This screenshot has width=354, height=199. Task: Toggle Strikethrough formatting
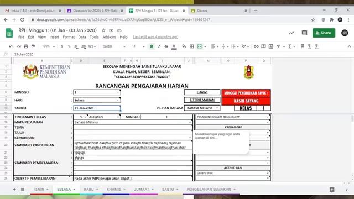pos(166,46)
